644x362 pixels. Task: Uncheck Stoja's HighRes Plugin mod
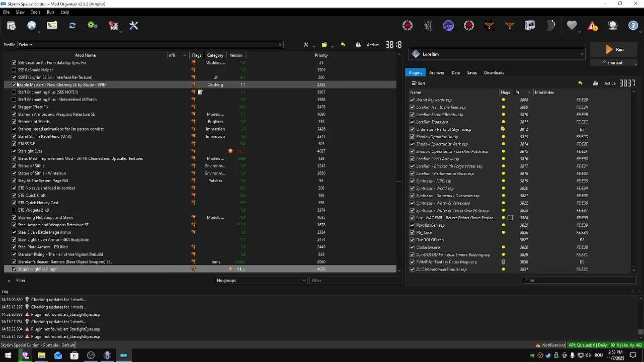coord(14,269)
